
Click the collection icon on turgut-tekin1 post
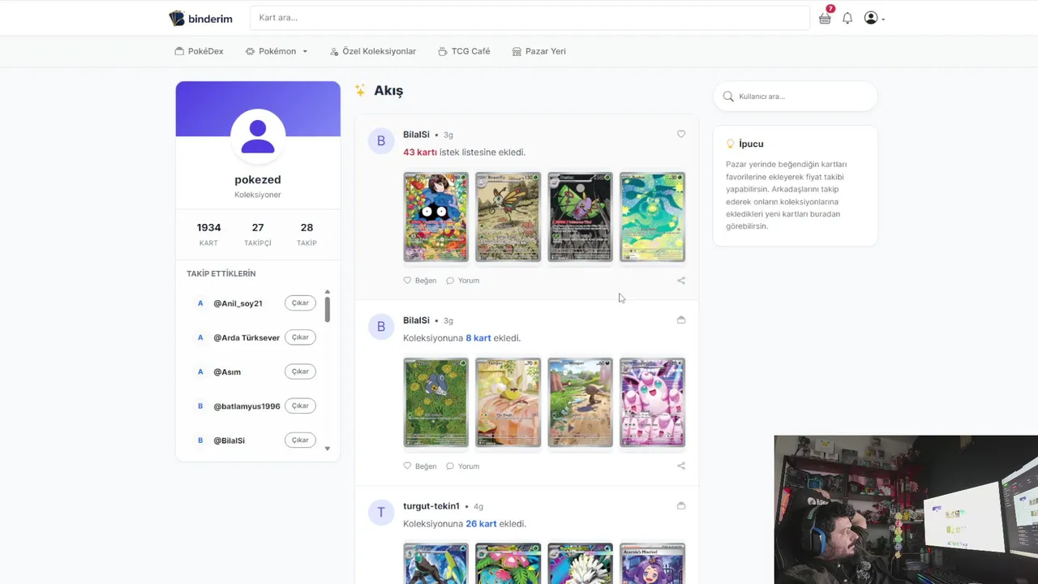tap(681, 505)
